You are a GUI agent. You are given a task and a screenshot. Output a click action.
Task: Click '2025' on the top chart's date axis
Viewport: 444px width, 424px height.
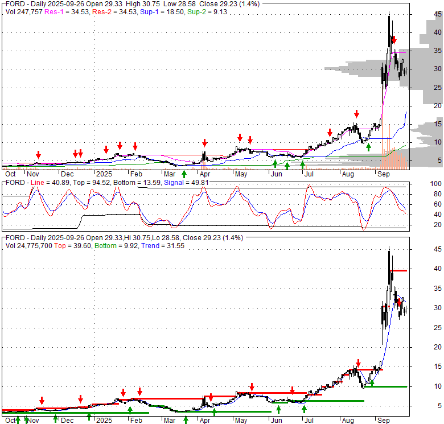coord(104,174)
